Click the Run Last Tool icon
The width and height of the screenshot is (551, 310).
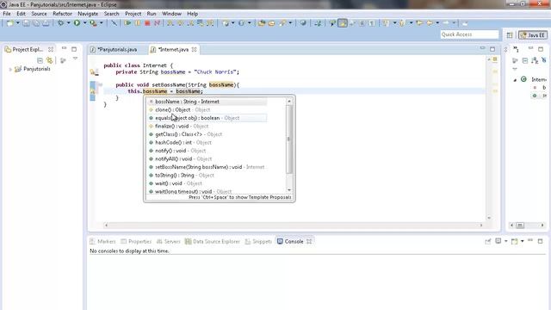click(x=93, y=23)
